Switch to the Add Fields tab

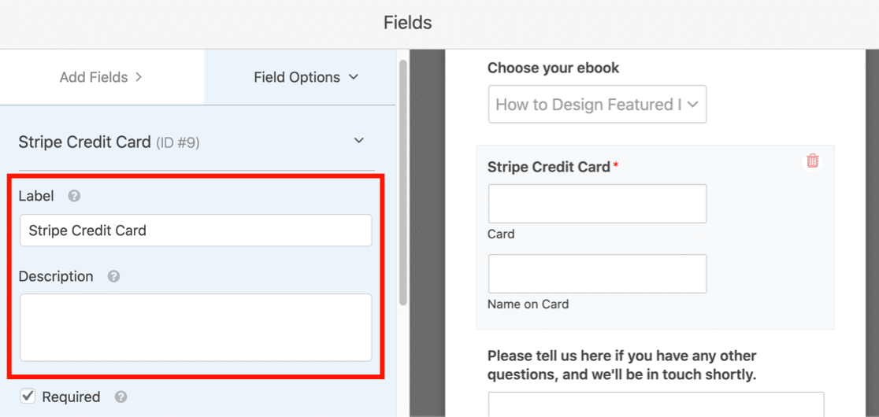coord(102,77)
